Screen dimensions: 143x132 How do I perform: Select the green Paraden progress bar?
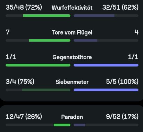(62, 125)
